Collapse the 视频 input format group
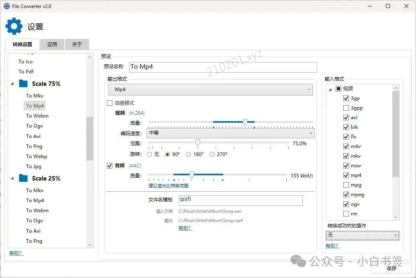The height and width of the screenshot is (278, 416). (330, 89)
